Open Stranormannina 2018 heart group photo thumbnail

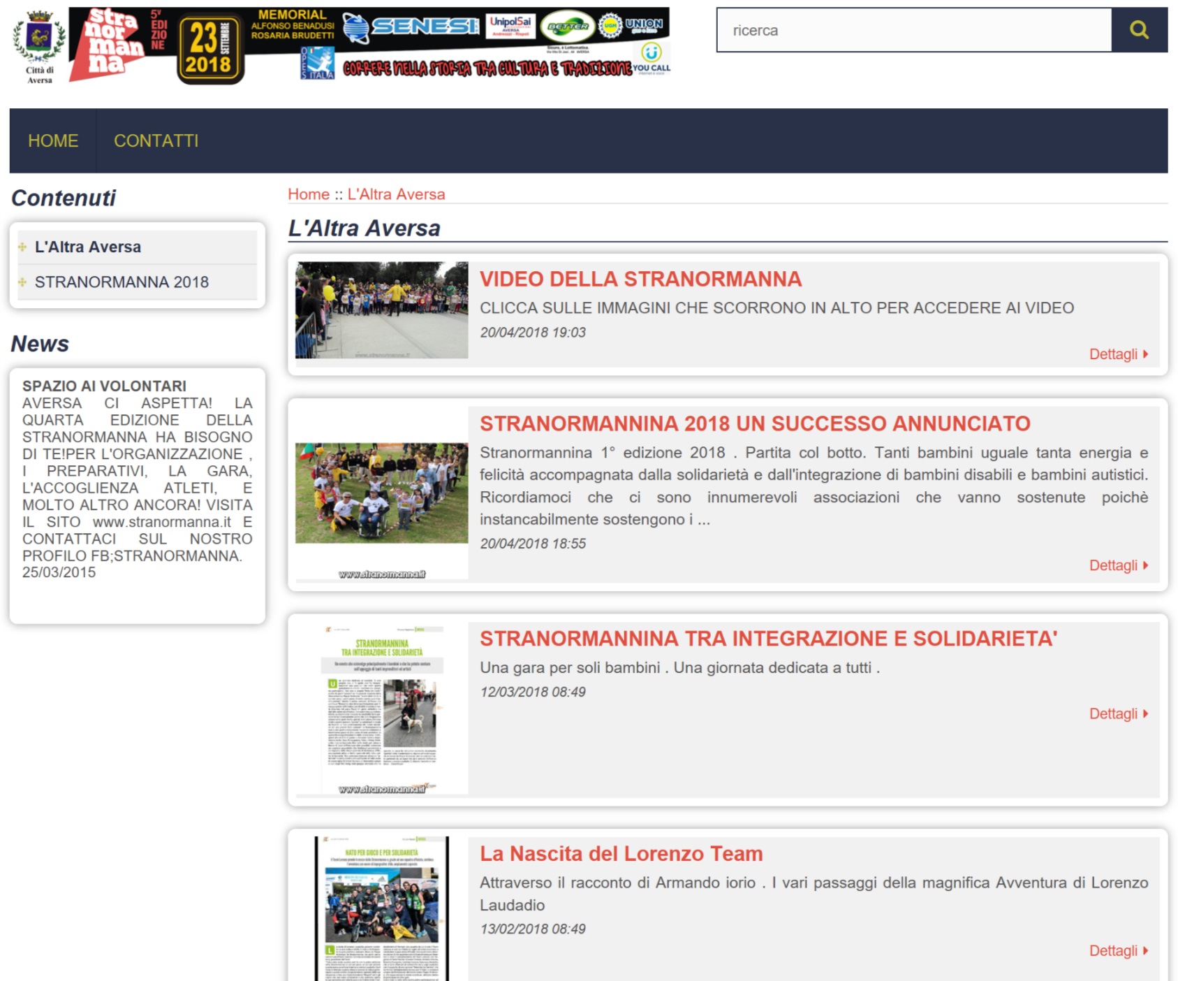click(x=381, y=493)
